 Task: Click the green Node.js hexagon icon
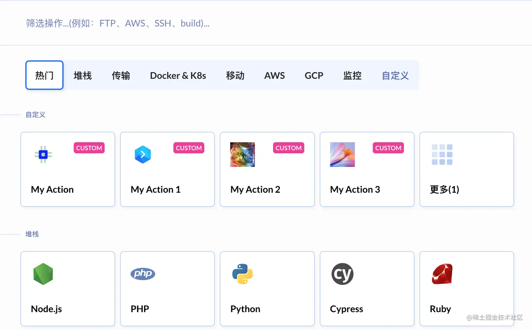43,274
